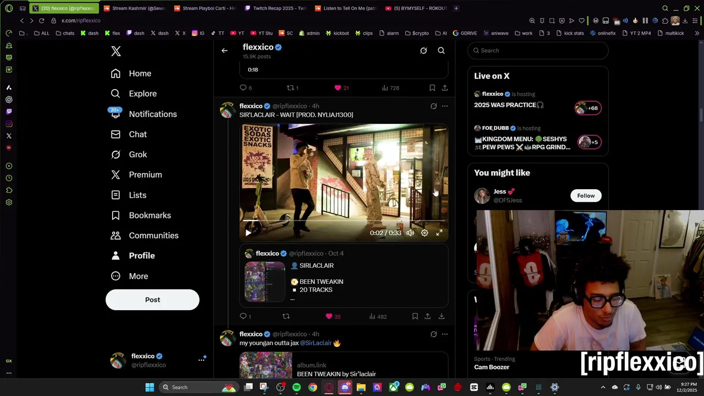Unlike the post with 35 likes
This screenshot has width=704, height=396.
[x=333, y=316]
